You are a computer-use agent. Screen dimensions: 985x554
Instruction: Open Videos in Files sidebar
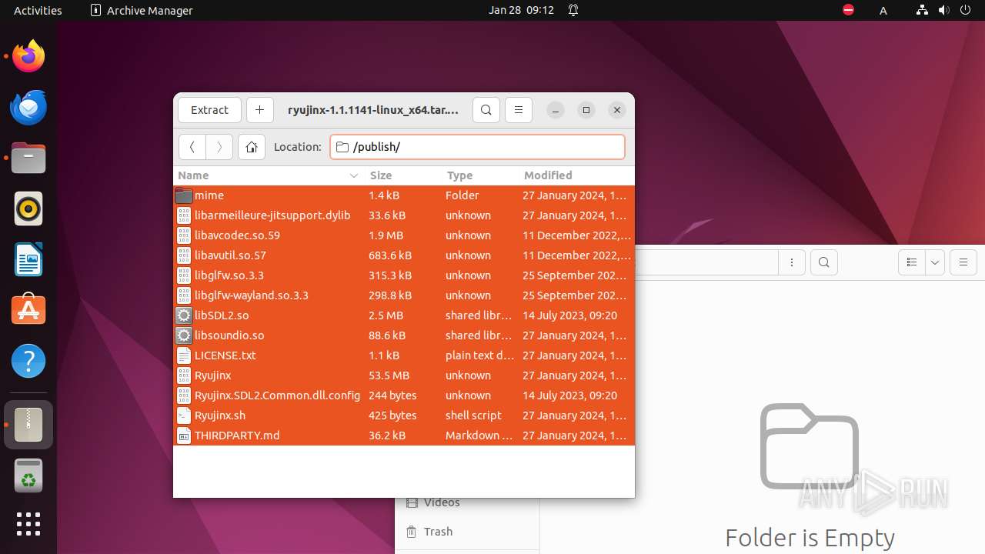click(467, 502)
